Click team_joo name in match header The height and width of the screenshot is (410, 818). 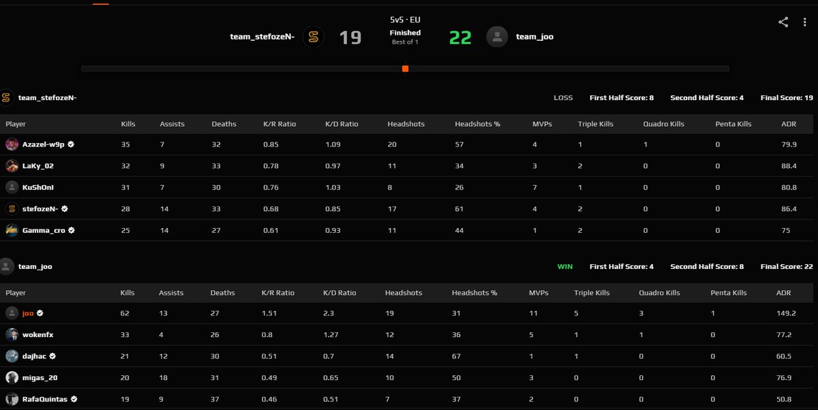(534, 37)
